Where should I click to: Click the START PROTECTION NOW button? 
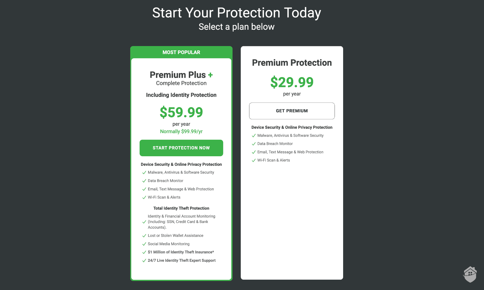(x=181, y=148)
